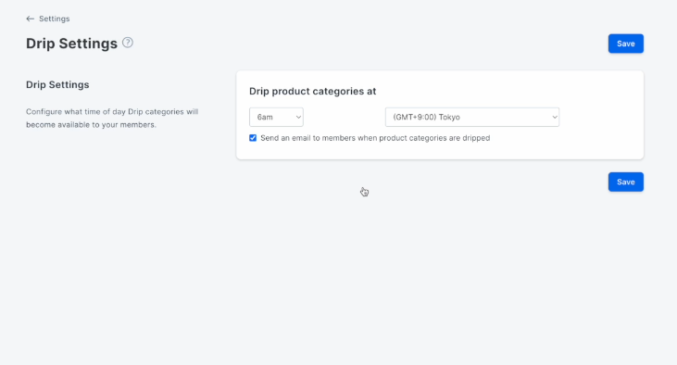Expand the (GMT+9:00) Tokyo timezone dropdown
Viewport: 677px width, 365px height.
[x=472, y=117]
